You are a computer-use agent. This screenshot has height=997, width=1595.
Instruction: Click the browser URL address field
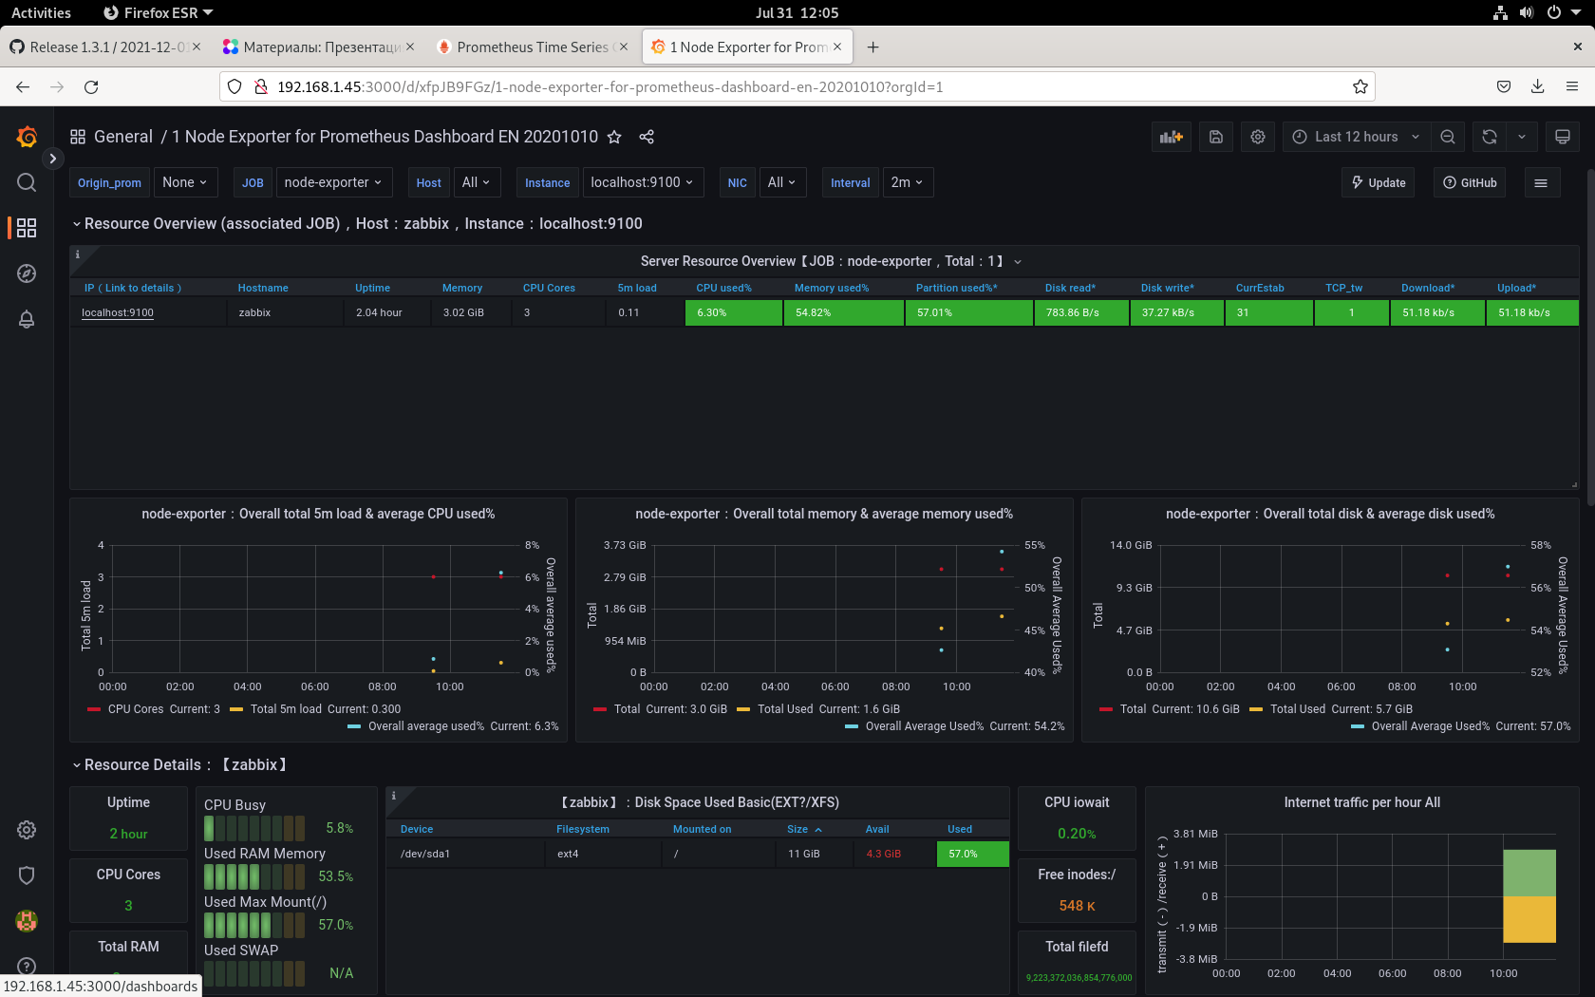(x=797, y=86)
